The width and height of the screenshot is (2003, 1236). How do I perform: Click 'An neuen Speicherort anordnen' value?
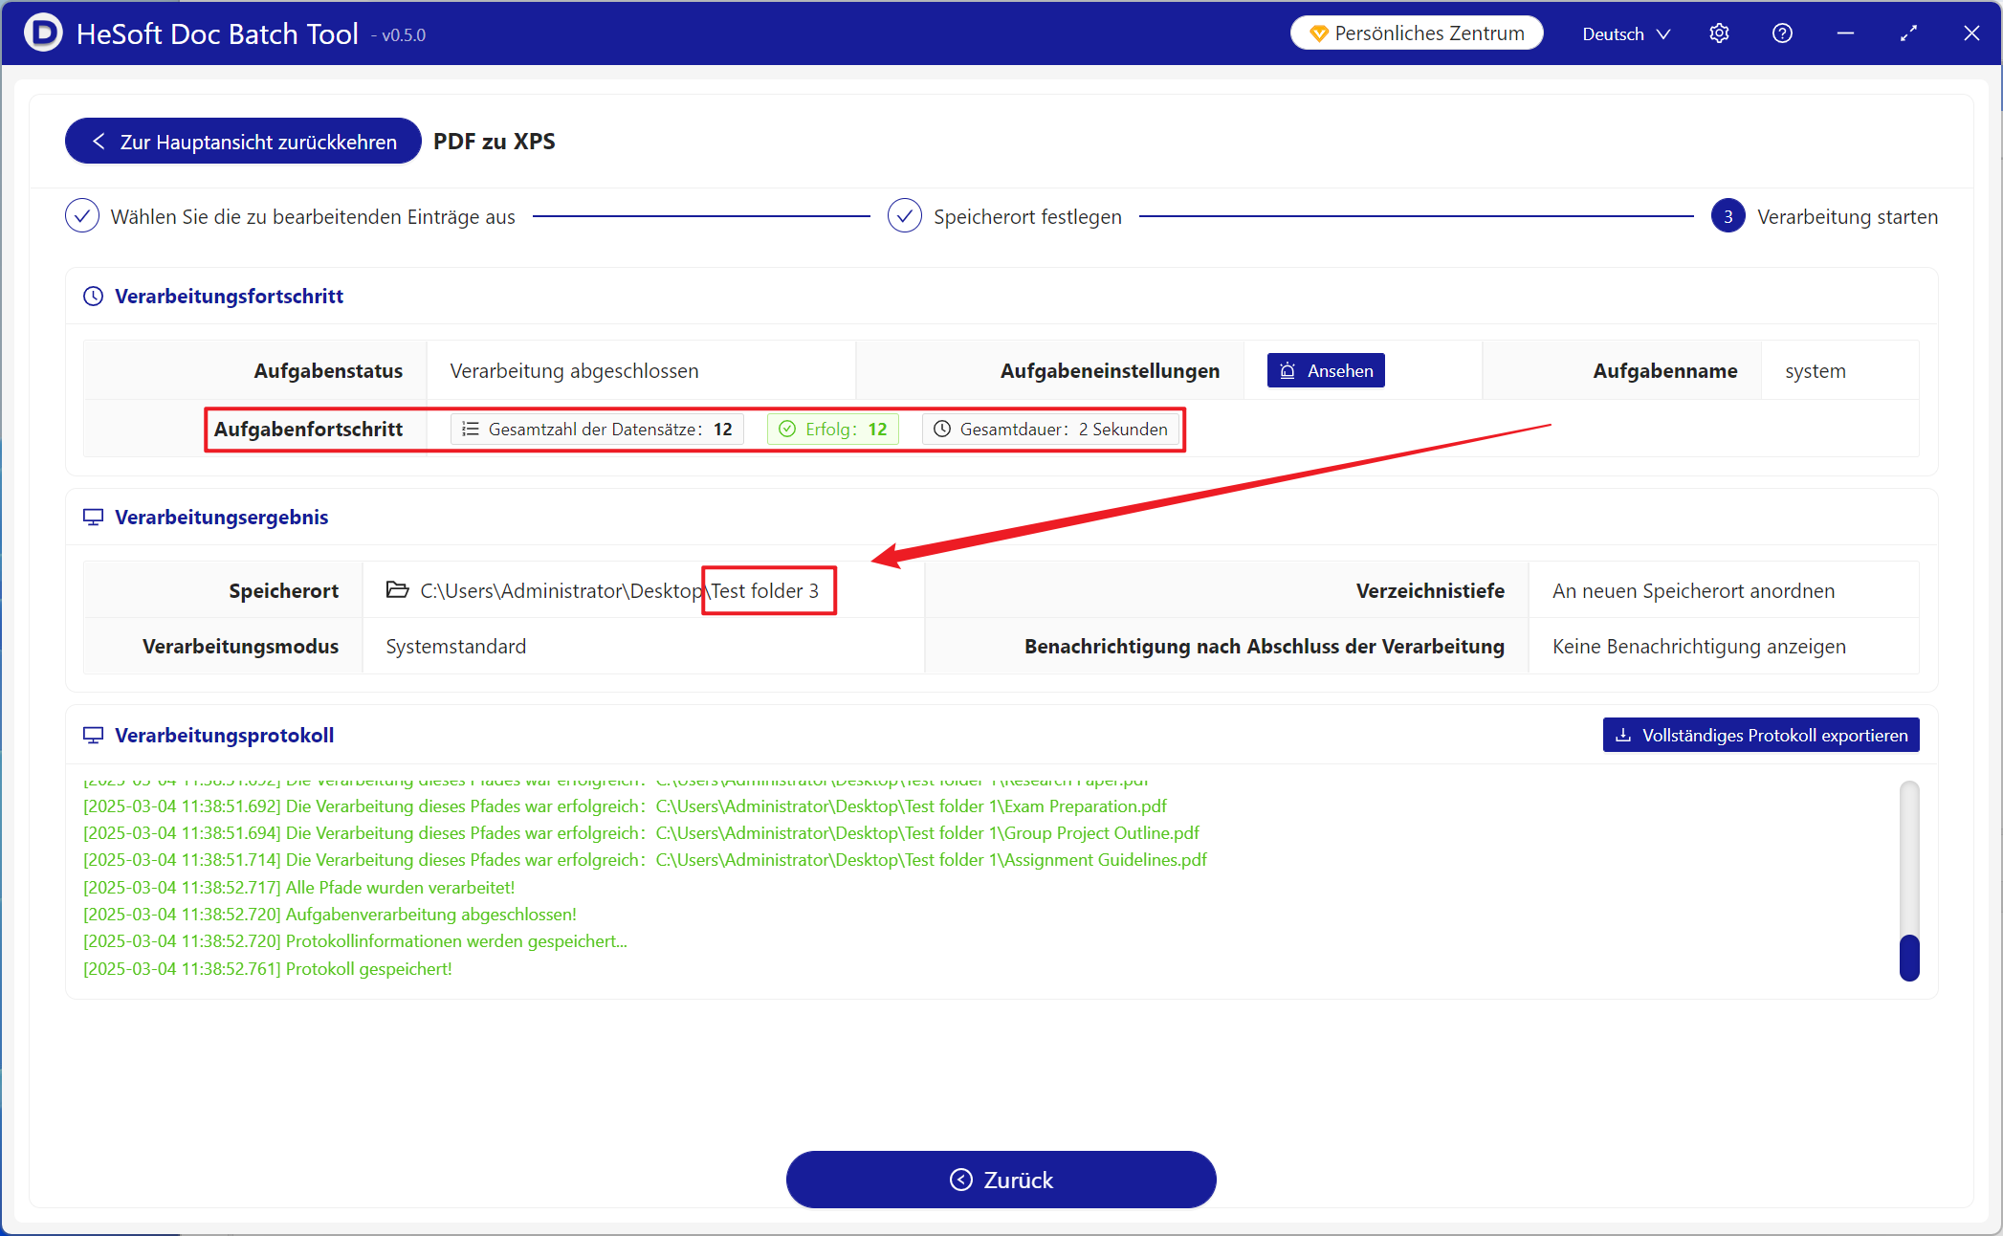click(1693, 591)
